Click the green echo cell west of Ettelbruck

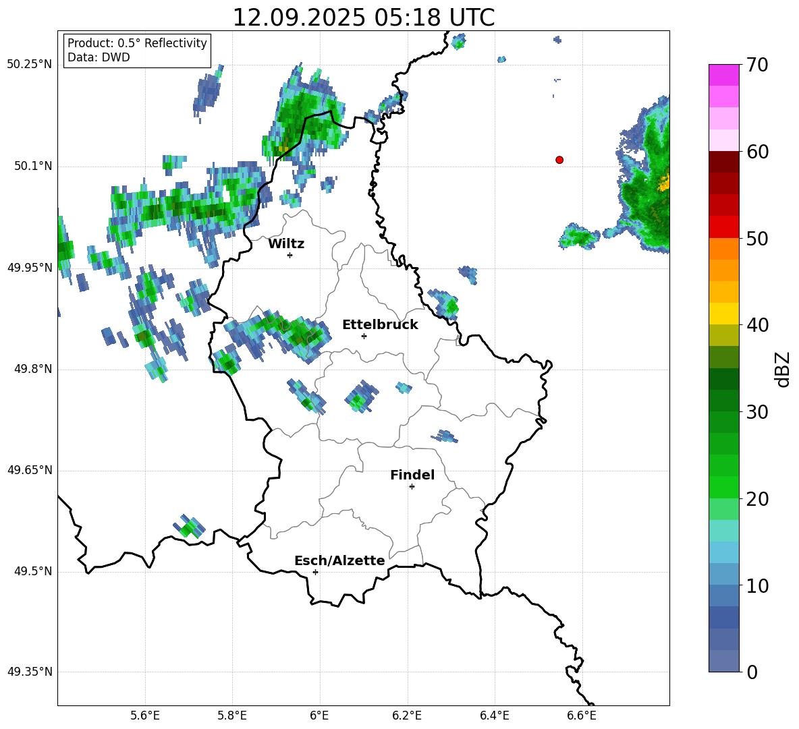coord(304,336)
